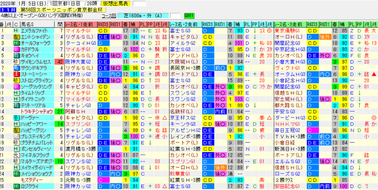
Task: Open the 2勝クラス race cell
Action: 290,180
